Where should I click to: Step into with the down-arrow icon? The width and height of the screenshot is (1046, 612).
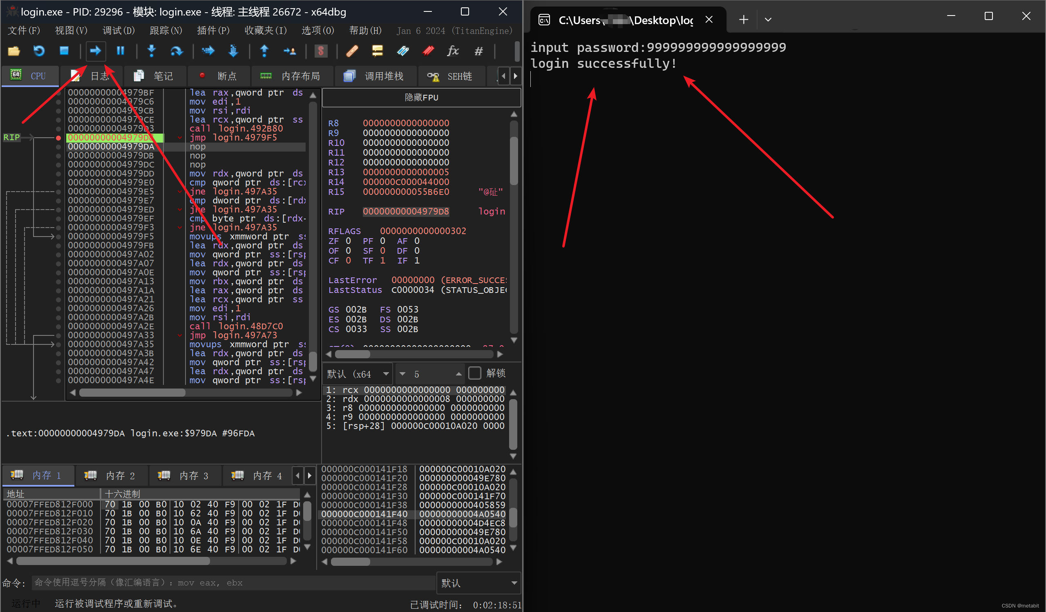pyautogui.click(x=152, y=51)
